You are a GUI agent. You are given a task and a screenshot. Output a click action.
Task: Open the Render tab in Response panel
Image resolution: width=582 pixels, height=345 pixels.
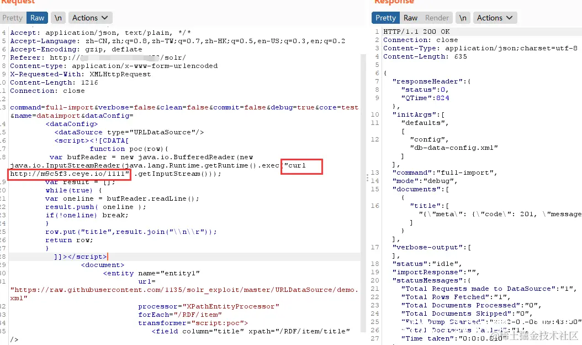437,18
